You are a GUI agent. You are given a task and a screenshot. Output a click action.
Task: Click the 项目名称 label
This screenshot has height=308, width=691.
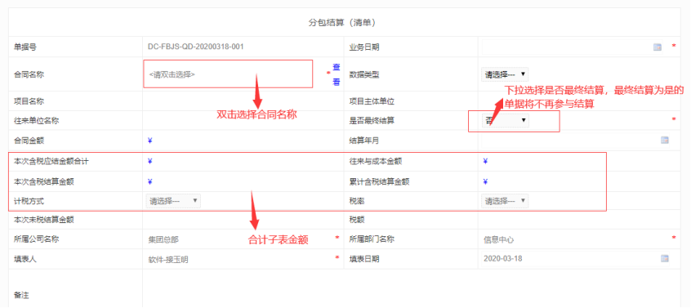click(29, 101)
